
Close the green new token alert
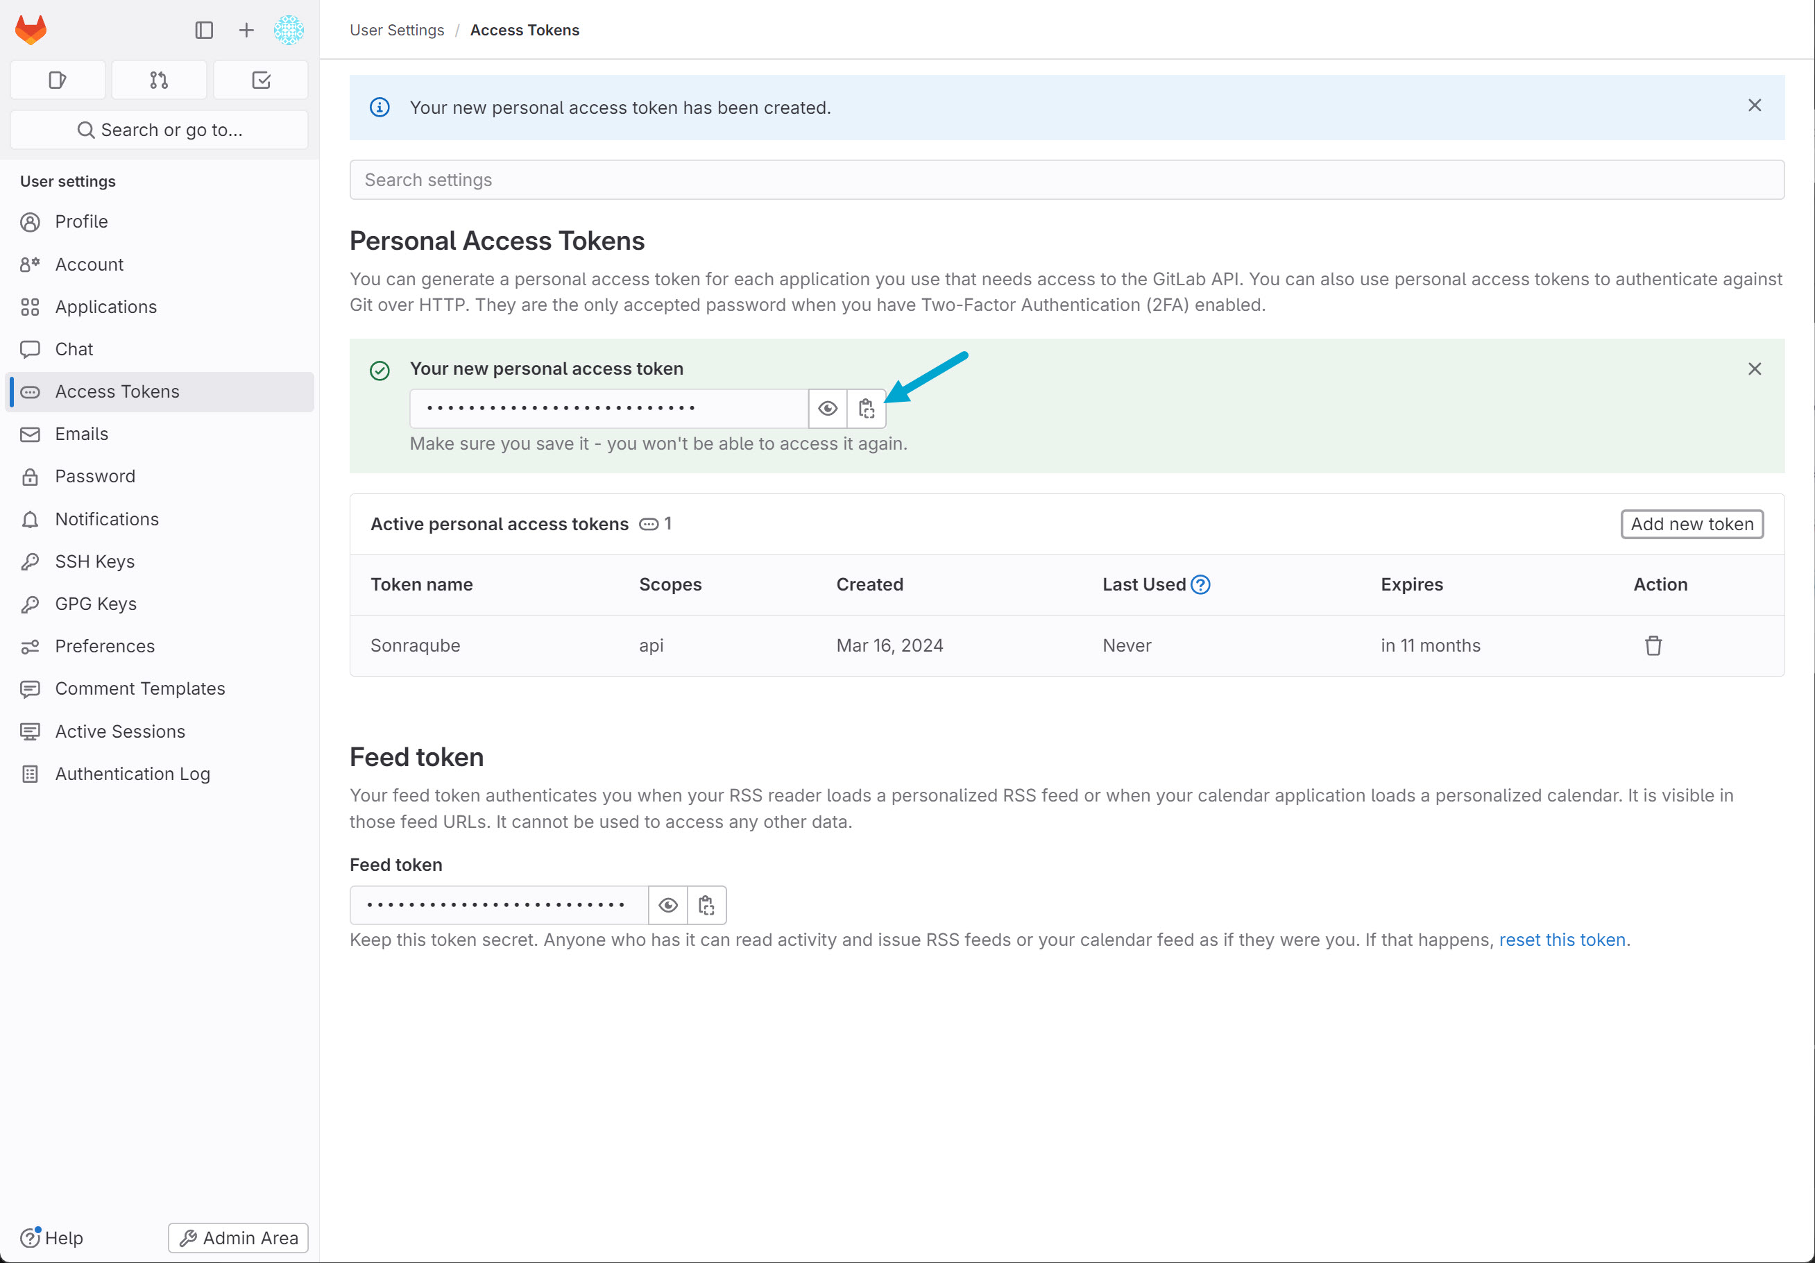point(1754,368)
